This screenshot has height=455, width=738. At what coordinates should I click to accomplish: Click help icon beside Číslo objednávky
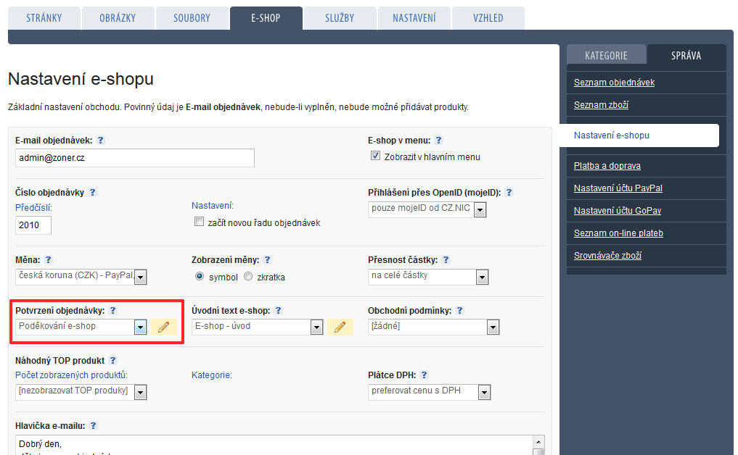point(92,193)
